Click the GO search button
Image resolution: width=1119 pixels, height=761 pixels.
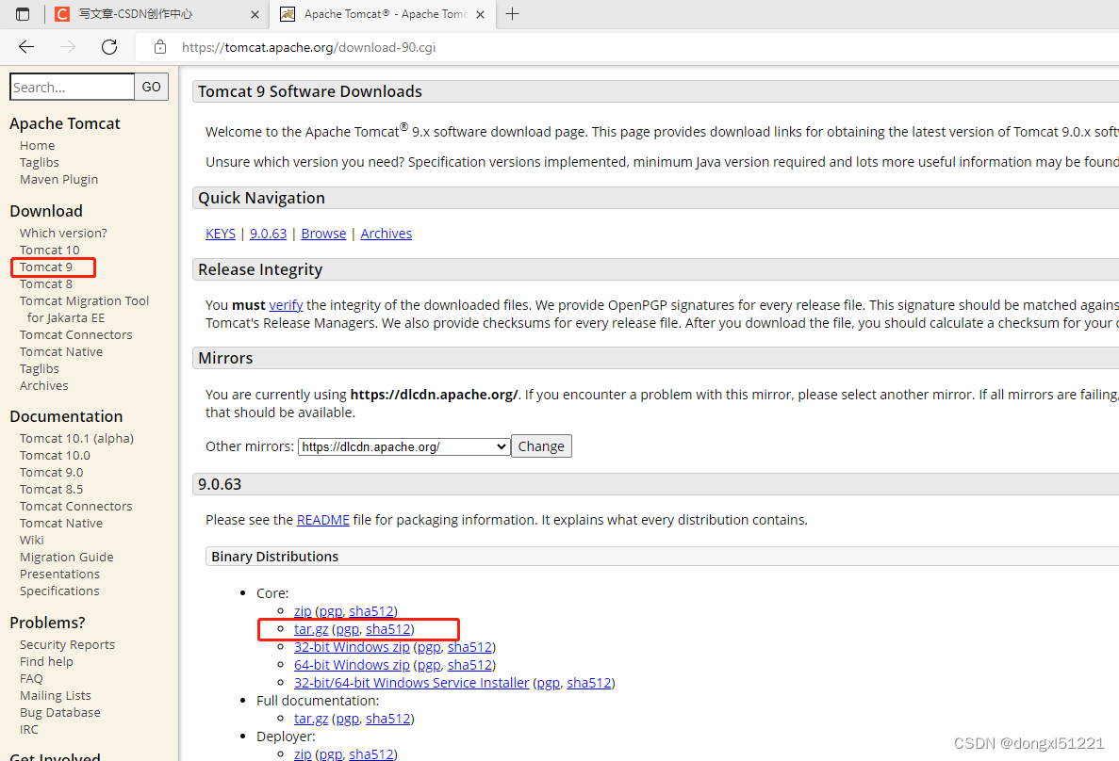click(x=151, y=87)
